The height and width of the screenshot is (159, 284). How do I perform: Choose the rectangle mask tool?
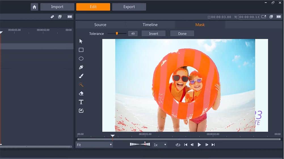[x=81, y=50]
